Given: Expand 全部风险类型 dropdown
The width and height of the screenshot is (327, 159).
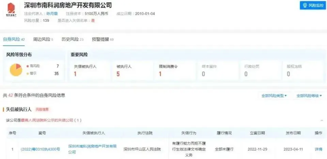Looking at the screenshot, I should (274, 96).
